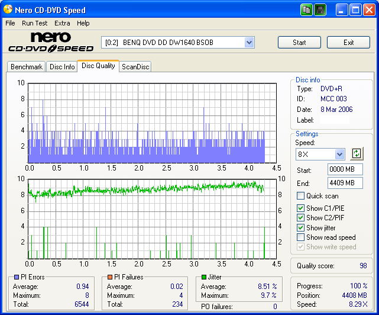This screenshot has height=315, width=379.
Task: Click the save floppy disk icon
Action: coord(320,10)
